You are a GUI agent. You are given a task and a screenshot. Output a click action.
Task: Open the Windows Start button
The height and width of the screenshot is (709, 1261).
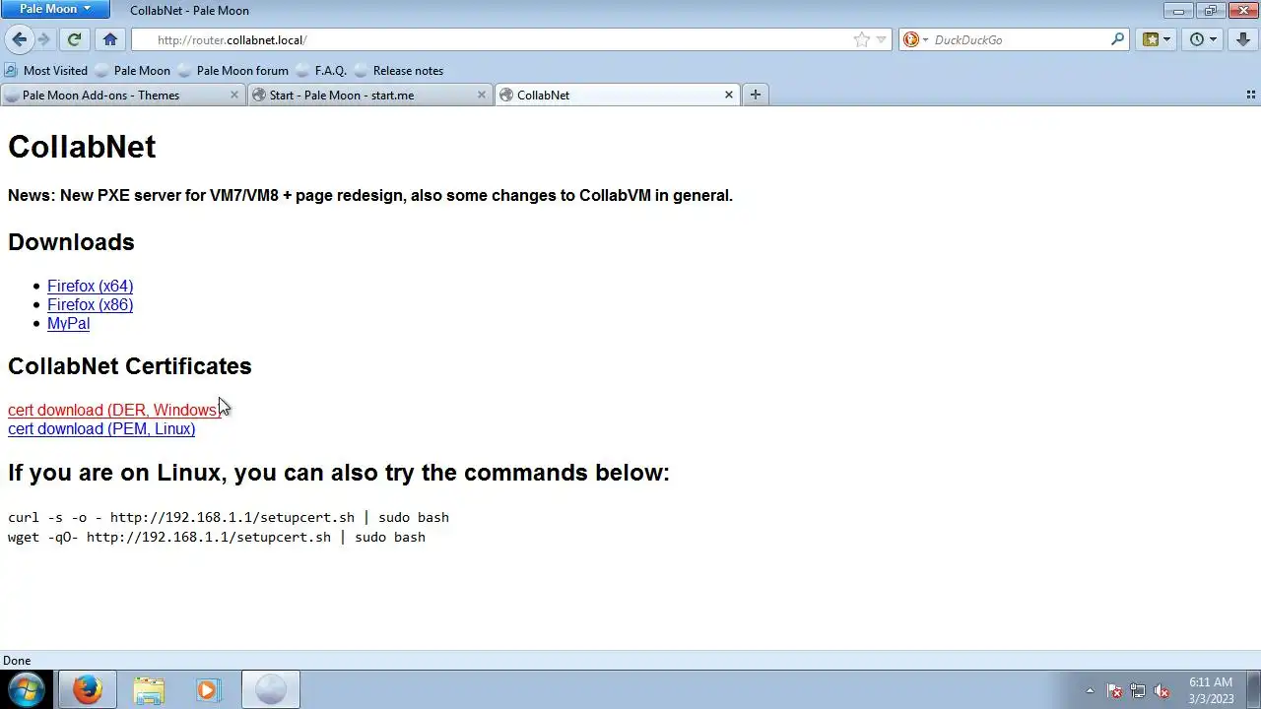[x=27, y=689]
